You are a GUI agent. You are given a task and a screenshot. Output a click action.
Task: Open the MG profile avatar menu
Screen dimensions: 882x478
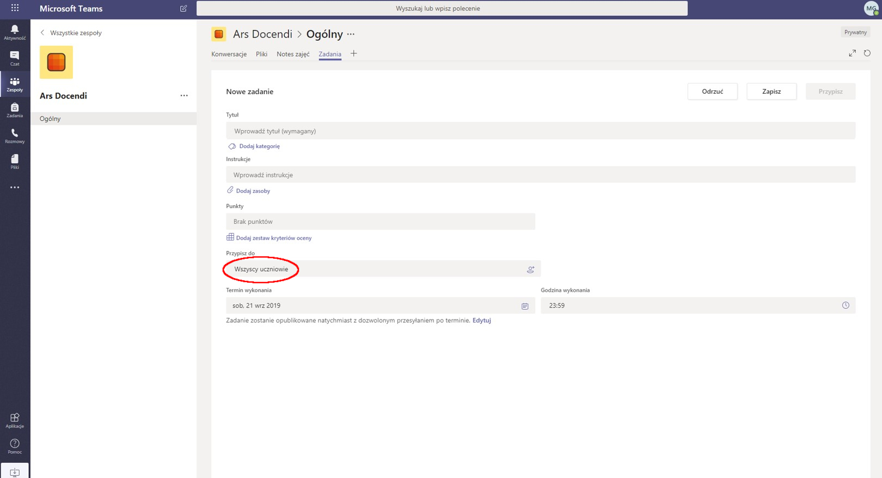871,9
